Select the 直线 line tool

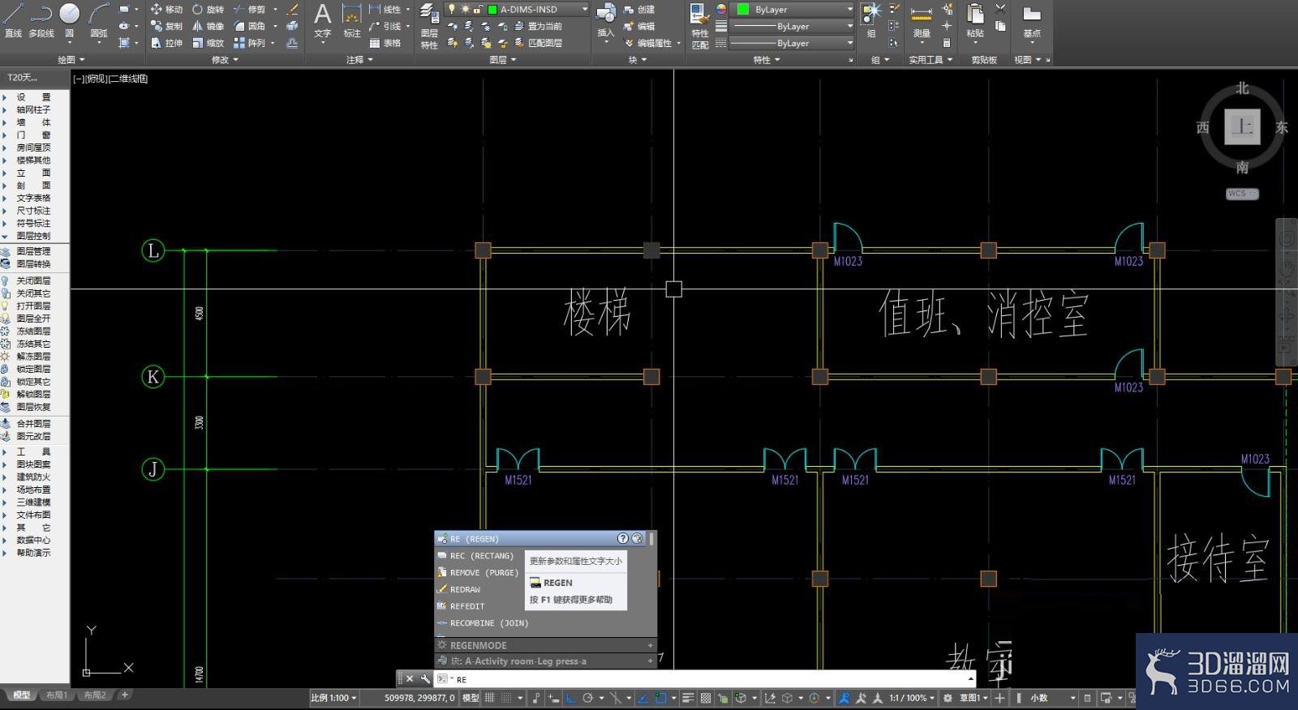pos(13,21)
